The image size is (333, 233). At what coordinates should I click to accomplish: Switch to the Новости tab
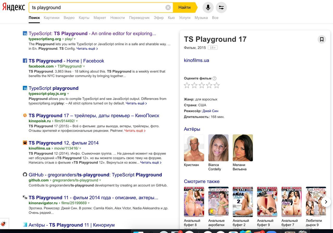click(x=118, y=18)
